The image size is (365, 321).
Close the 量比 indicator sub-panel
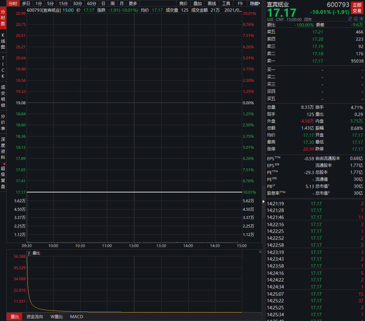[x=260, y=252]
